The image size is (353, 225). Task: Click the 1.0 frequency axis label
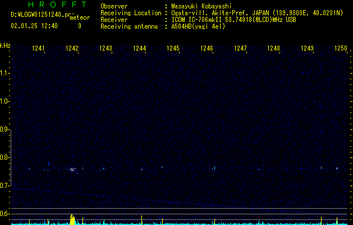click(5, 101)
